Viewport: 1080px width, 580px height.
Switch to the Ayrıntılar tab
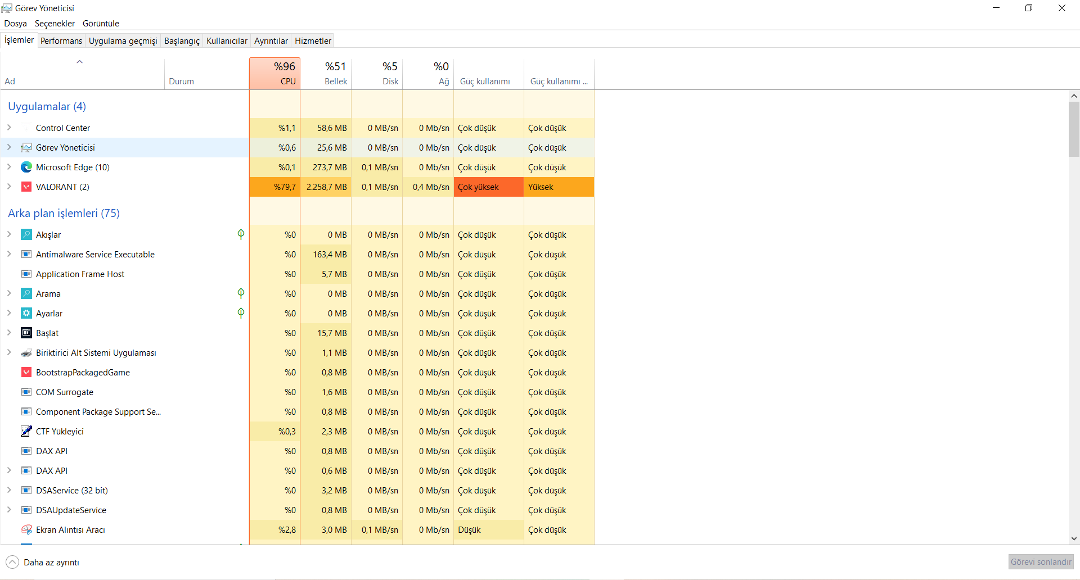(271, 40)
